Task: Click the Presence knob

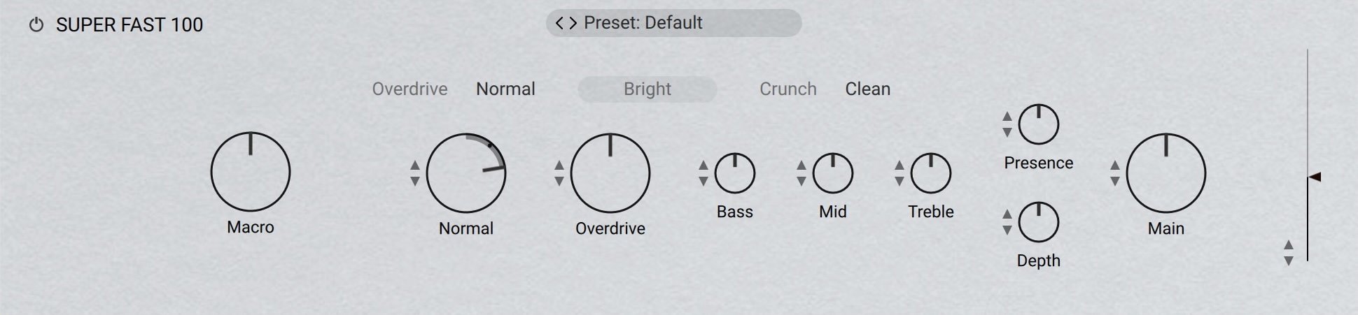Action: [x=1039, y=124]
